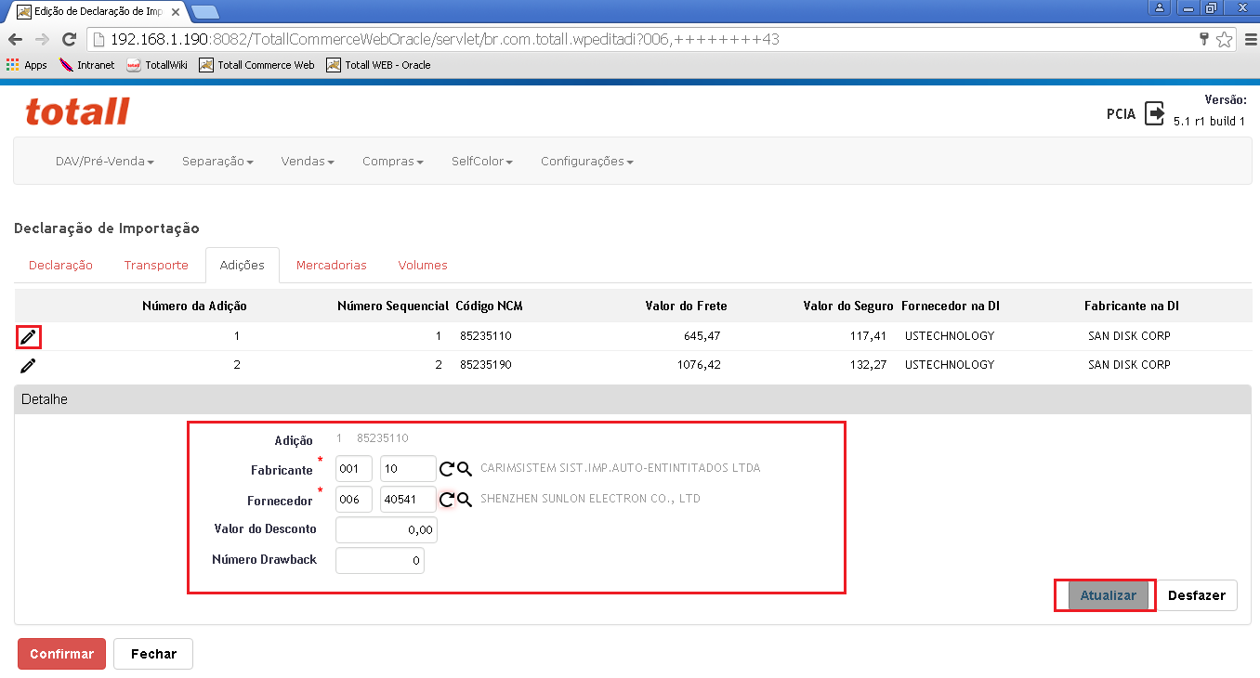Click the browser address bar
The width and height of the screenshot is (1260, 678).
point(641,40)
